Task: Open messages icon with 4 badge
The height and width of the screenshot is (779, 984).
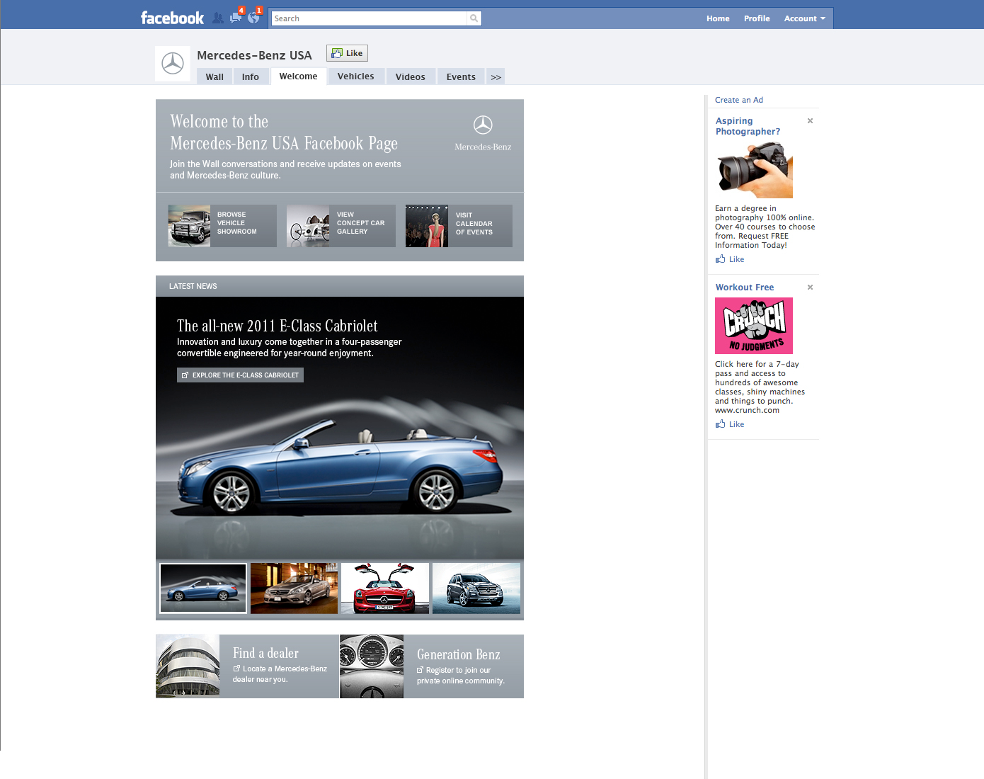Action: click(x=235, y=17)
